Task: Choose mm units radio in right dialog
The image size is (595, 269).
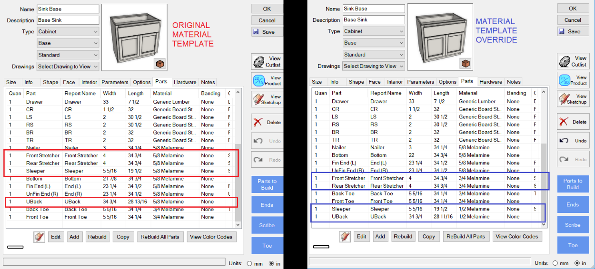Action: pyautogui.click(x=555, y=263)
